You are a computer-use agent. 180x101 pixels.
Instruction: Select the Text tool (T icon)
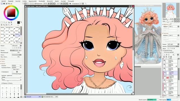11,22
